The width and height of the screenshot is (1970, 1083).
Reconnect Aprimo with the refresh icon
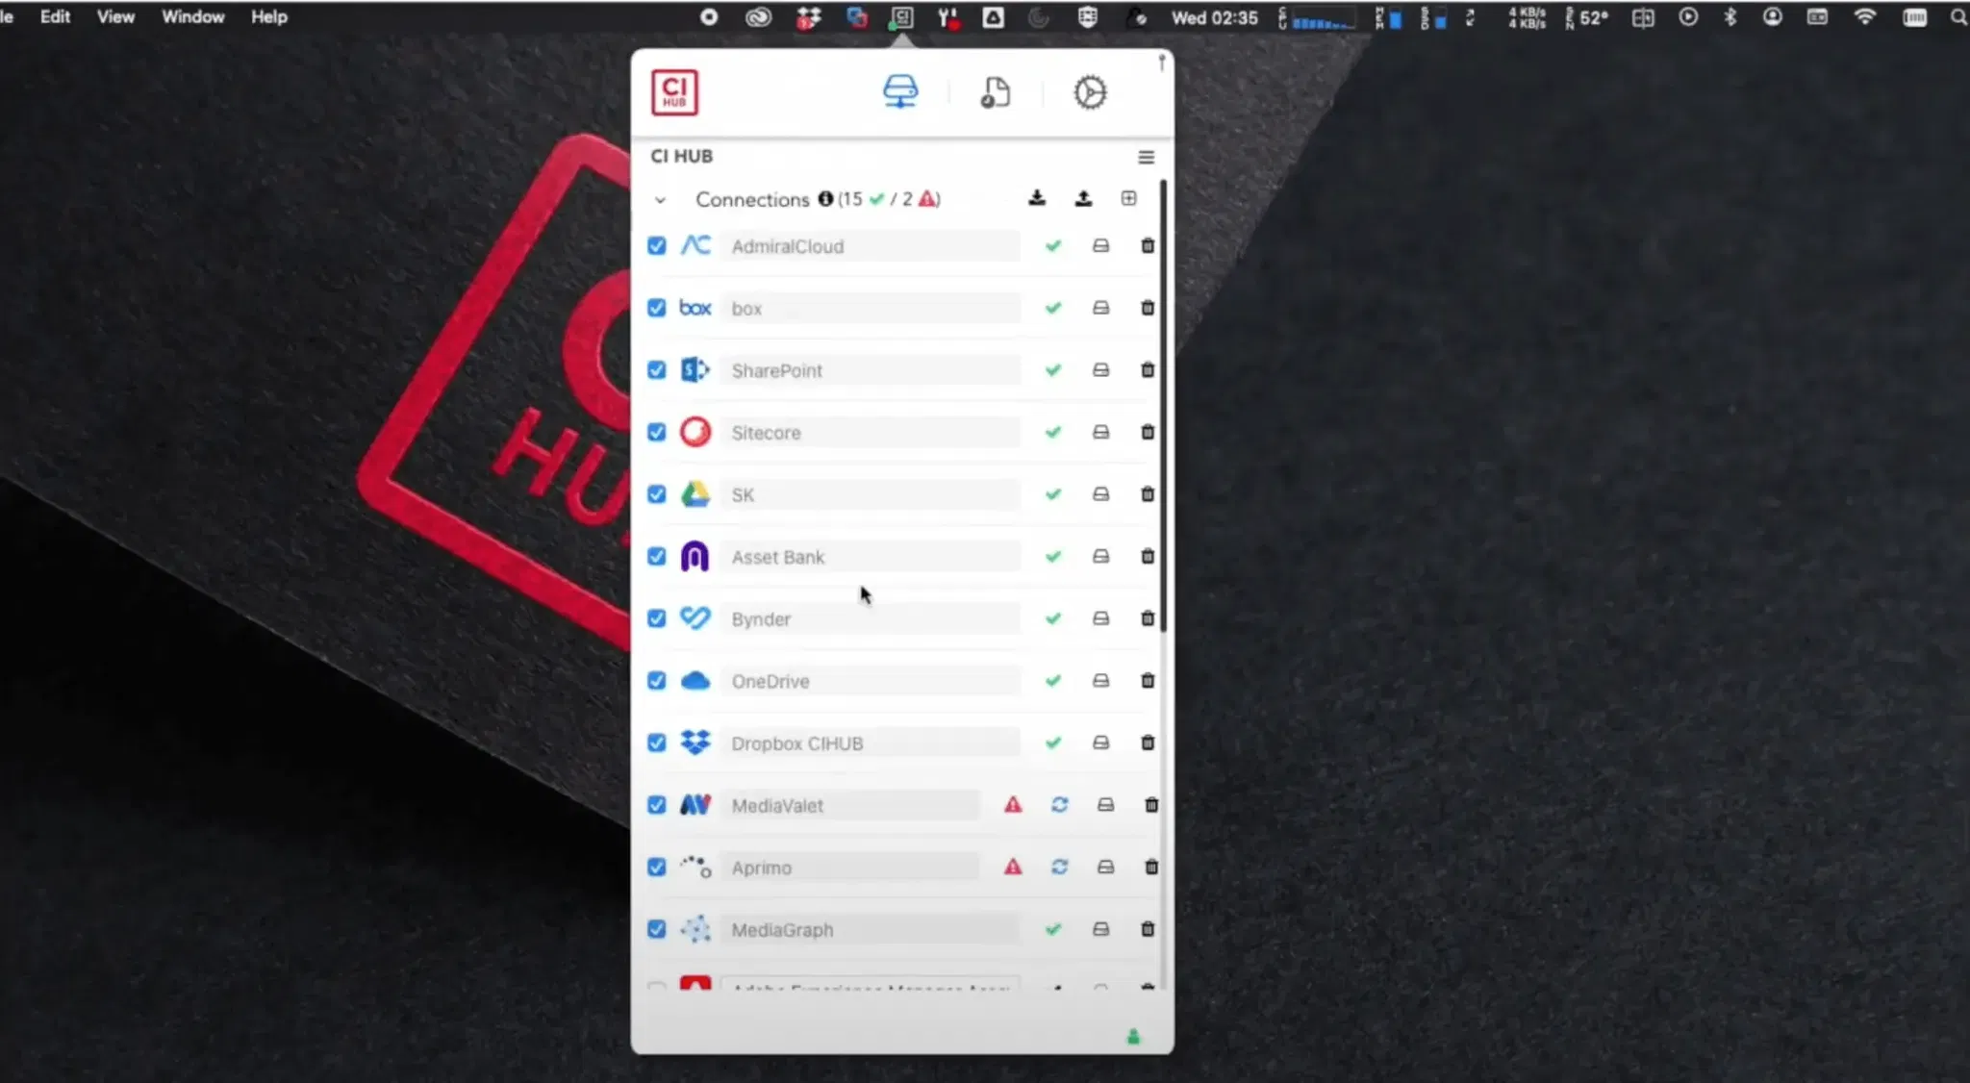1060,868
